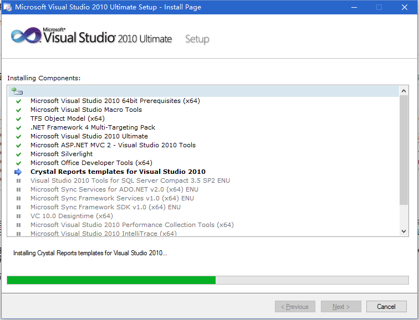
Task: Select Microsoft Office Developer Tools (x64) entry
Action: (91, 163)
